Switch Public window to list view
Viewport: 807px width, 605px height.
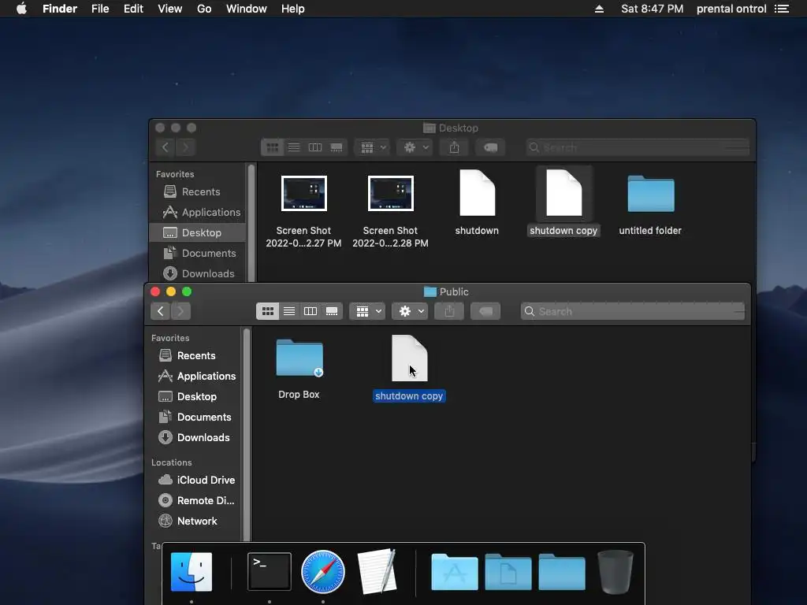(289, 311)
